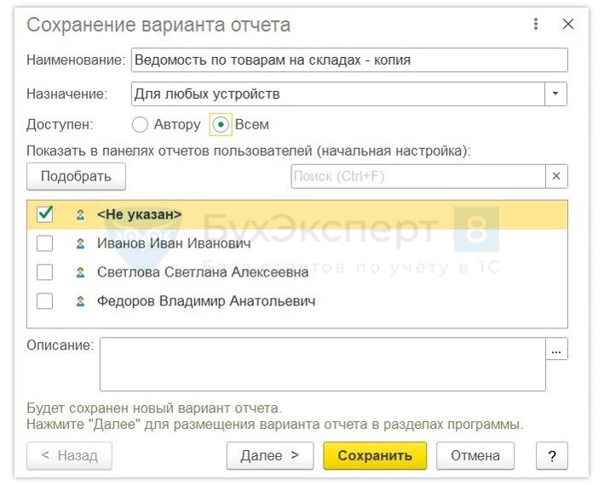604x485 pixels.
Task: Check the Федоров Владимир Анатольевич checkbox
Action: 44,301
